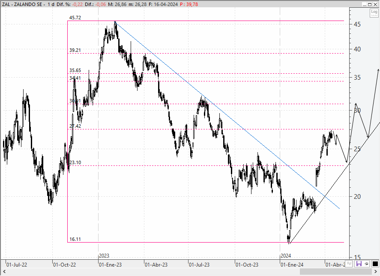Click the 25 price axis label
The width and height of the screenshot is (380, 276).
coord(357,149)
